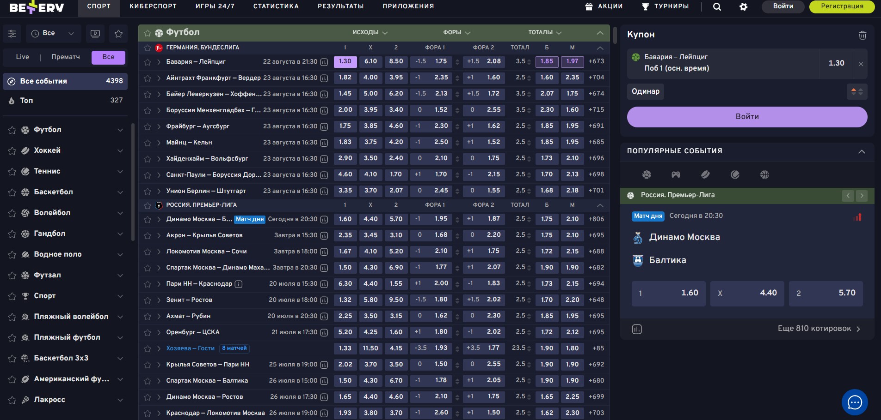Select esports gamepad icon in popular events
This screenshot has width=881, height=420.
pos(676,174)
